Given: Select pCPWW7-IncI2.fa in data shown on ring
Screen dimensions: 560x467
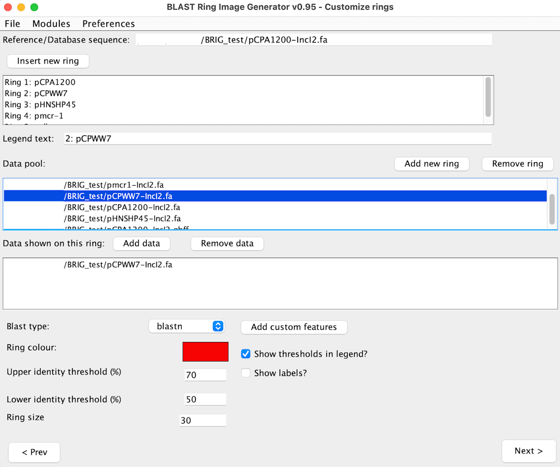Looking at the screenshot, I should pos(280,265).
